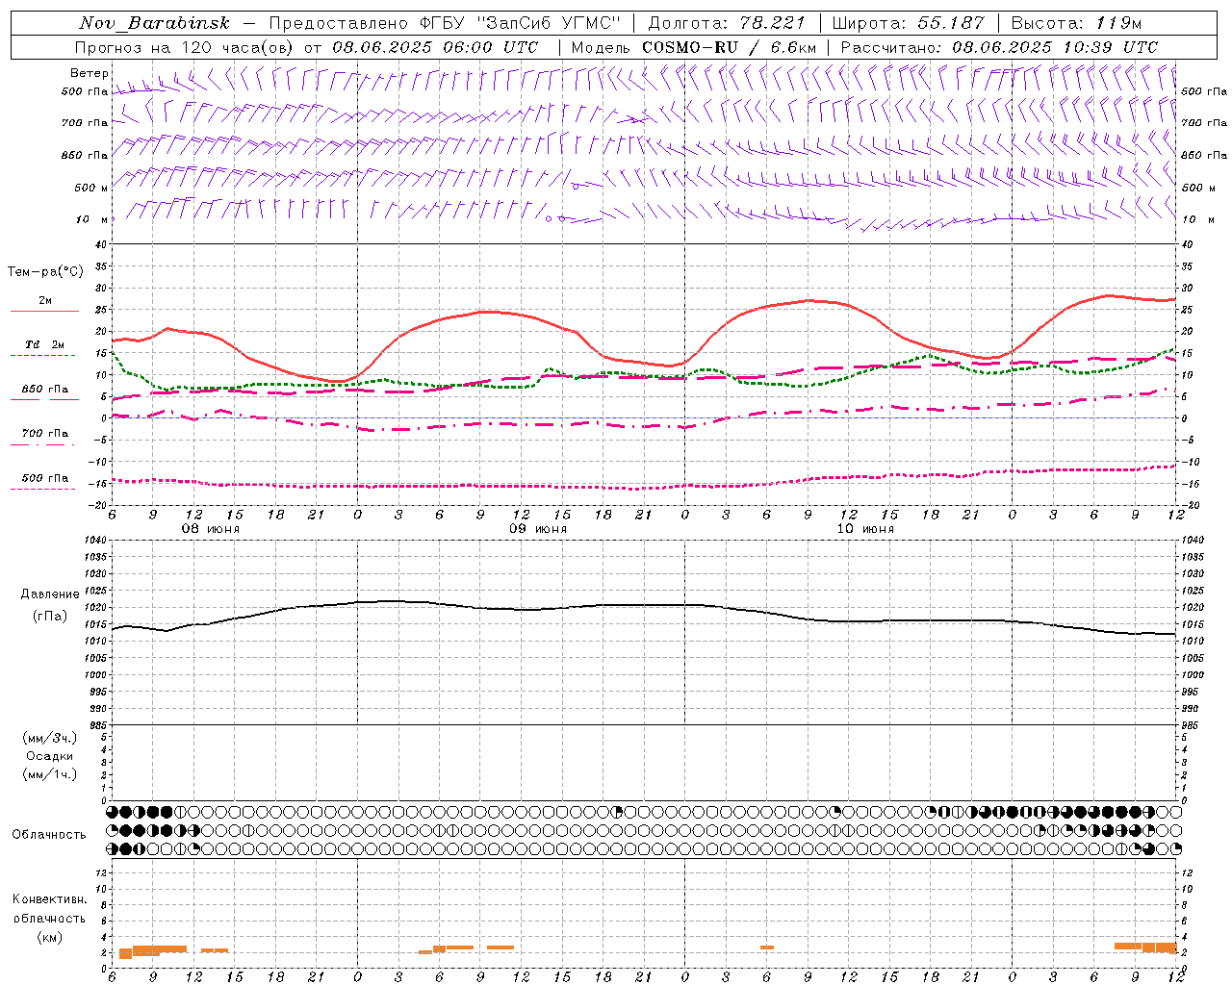Click the 09 июня date label

click(537, 529)
